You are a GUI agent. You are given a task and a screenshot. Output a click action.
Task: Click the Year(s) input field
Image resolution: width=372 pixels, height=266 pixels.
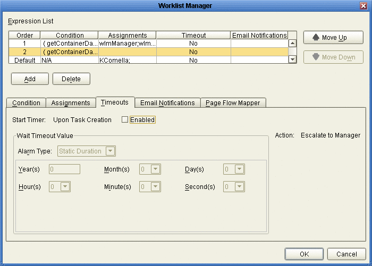coord(64,169)
